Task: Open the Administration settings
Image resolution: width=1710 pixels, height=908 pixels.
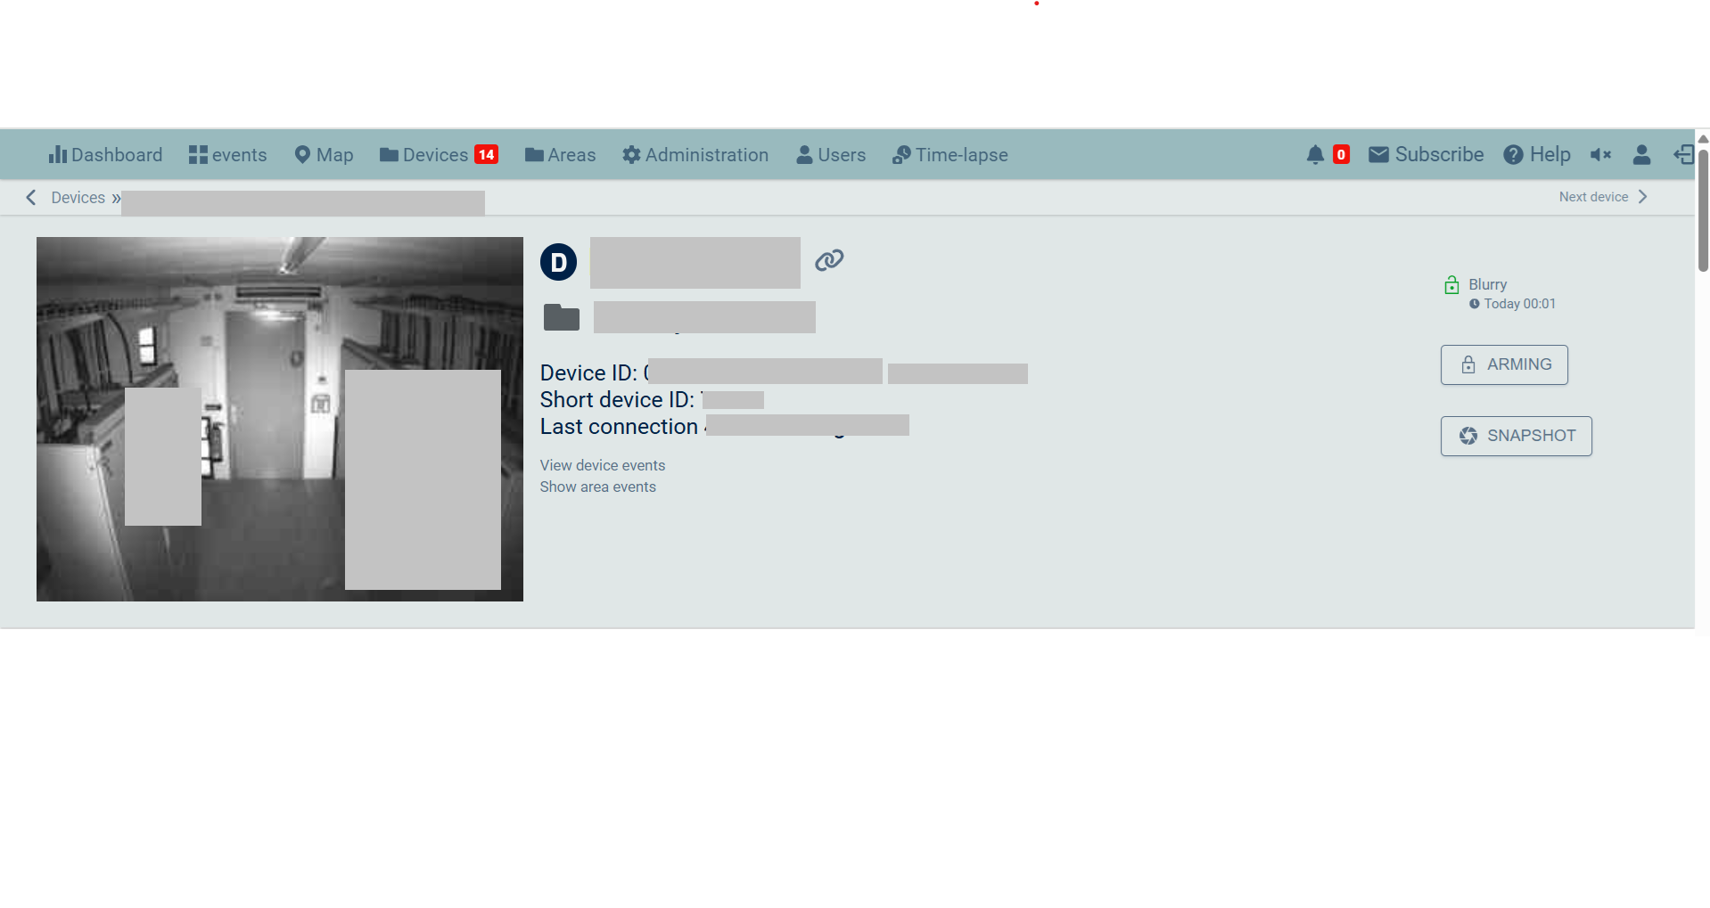Action: [695, 155]
